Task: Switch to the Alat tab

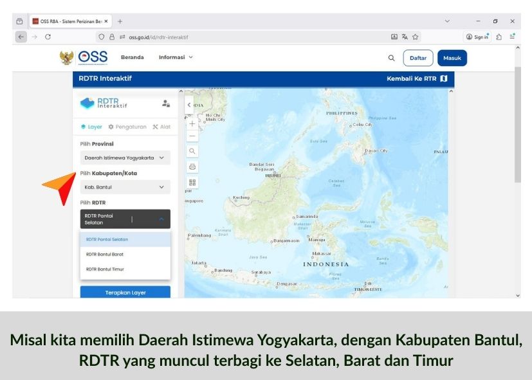Action: tap(161, 127)
